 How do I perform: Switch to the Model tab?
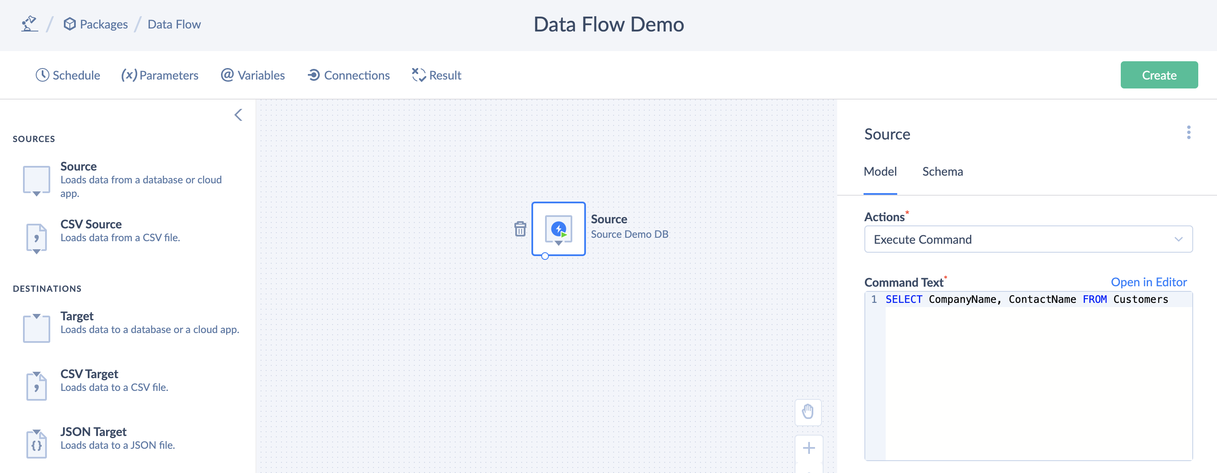(880, 171)
